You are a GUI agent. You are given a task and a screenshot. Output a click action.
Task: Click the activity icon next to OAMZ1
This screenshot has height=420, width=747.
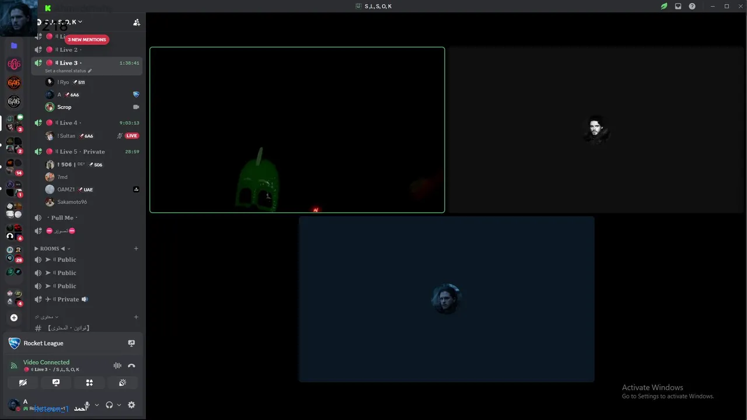click(x=136, y=190)
